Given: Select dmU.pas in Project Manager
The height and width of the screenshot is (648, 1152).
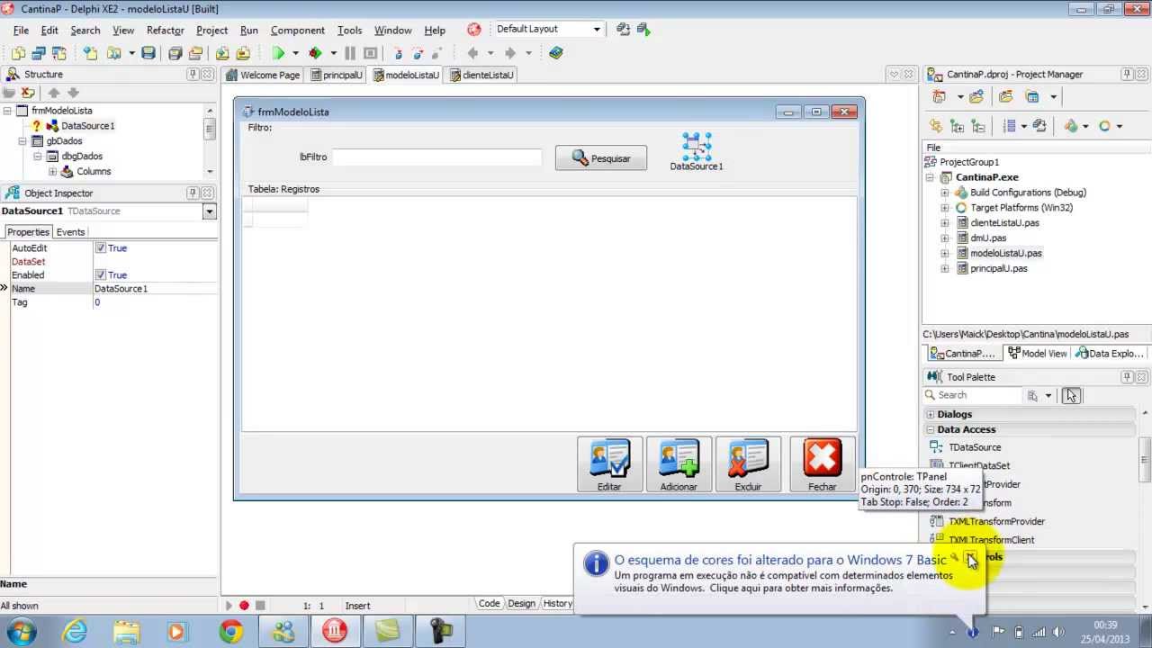Looking at the screenshot, I should tap(988, 238).
